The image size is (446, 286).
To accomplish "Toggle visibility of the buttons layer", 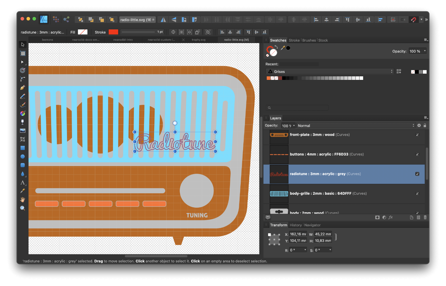I will tap(417, 154).
